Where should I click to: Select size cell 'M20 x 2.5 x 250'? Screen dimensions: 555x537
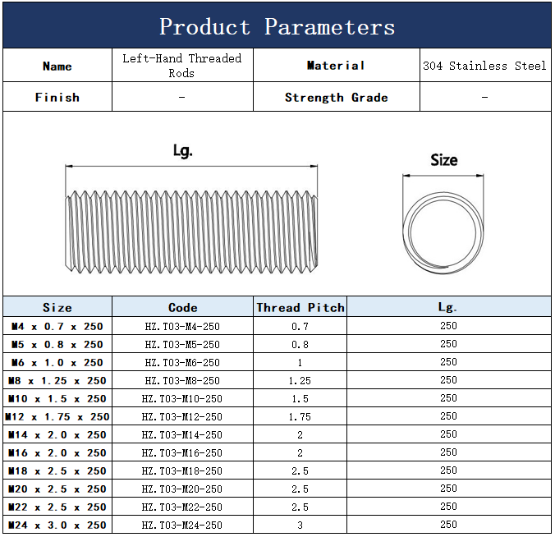click(x=57, y=489)
